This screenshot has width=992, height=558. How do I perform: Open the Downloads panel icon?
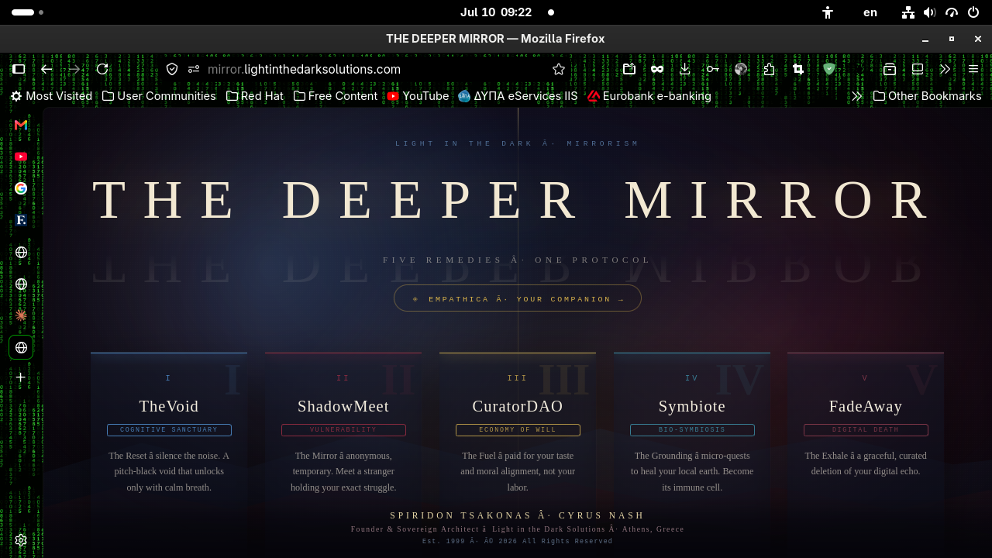tap(685, 69)
